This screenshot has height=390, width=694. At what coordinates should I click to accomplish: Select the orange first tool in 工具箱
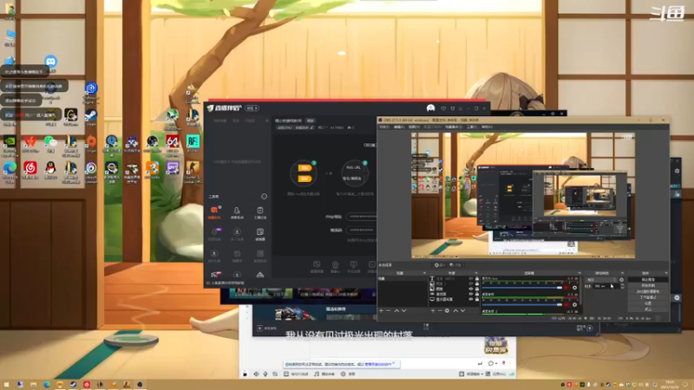tap(214, 212)
